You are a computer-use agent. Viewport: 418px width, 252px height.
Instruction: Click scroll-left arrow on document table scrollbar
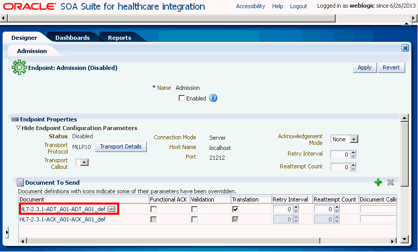(x=23, y=241)
